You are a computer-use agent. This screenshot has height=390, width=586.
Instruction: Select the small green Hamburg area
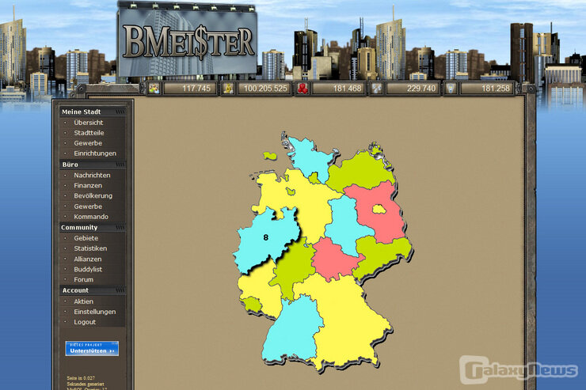[x=314, y=179]
